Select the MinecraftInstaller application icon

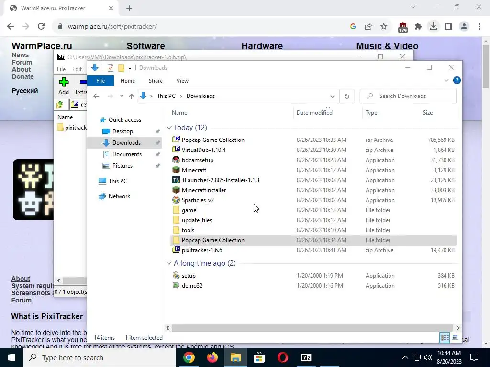point(176,190)
